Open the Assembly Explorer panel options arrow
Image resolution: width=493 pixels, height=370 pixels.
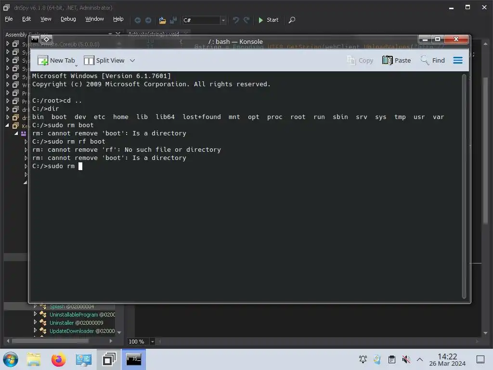point(110,34)
